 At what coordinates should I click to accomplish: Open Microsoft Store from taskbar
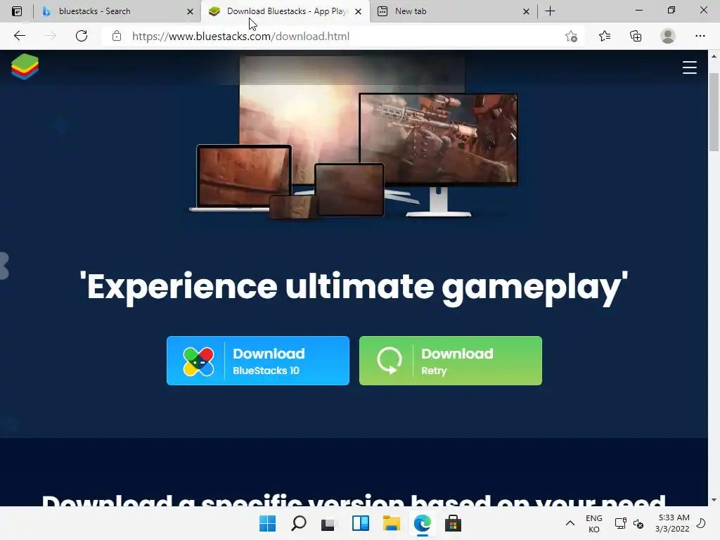[453, 523]
